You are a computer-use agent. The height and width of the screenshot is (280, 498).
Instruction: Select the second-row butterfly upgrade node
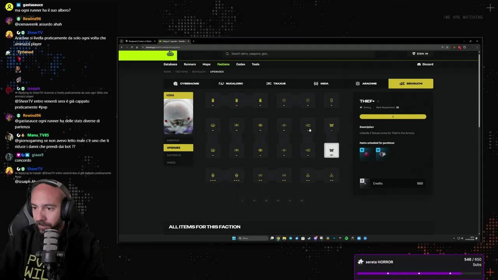tap(331, 125)
